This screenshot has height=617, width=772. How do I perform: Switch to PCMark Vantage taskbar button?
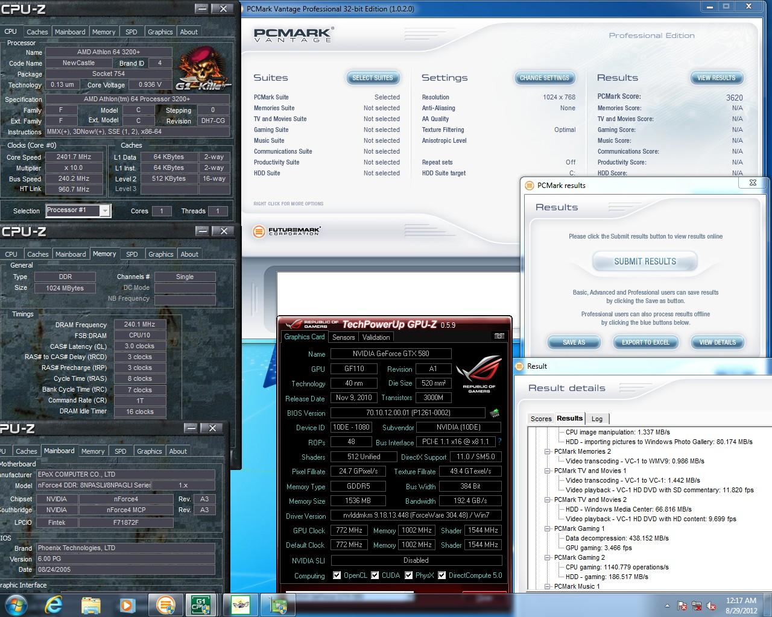pos(165,604)
